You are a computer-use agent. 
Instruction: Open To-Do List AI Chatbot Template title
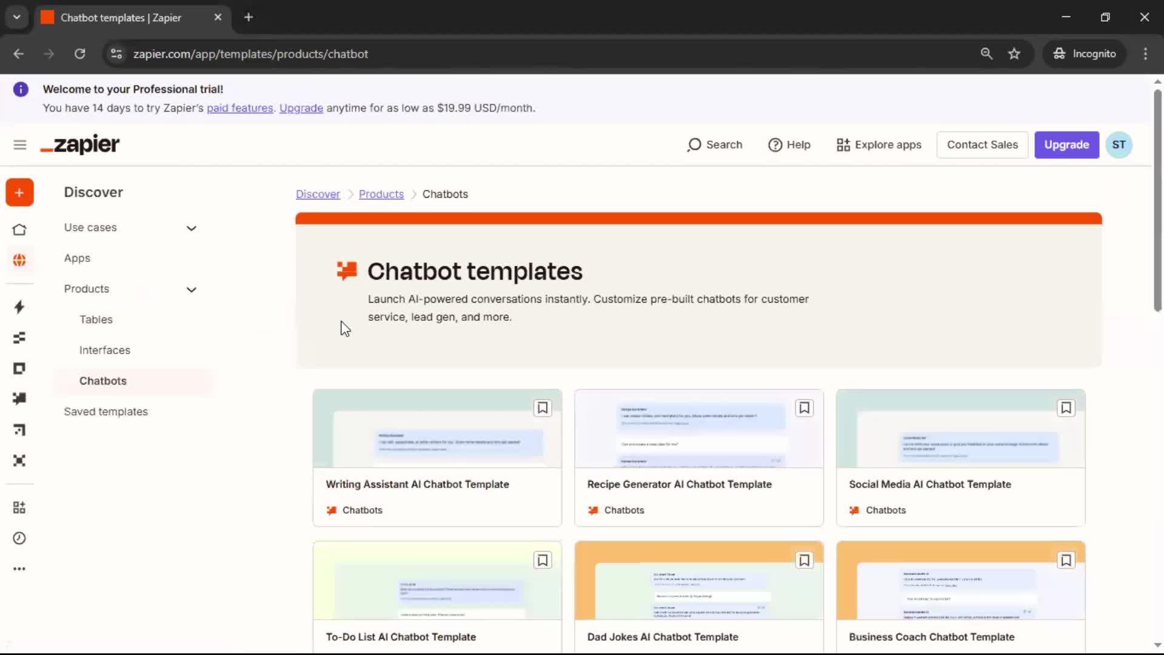click(x=401, y=637)
